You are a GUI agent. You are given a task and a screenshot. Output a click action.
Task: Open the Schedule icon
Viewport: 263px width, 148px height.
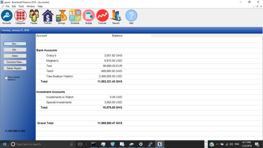click(x=75, y=15)
